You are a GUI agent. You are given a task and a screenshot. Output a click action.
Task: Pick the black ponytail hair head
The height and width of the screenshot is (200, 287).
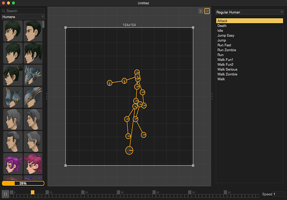coord(33,53)
